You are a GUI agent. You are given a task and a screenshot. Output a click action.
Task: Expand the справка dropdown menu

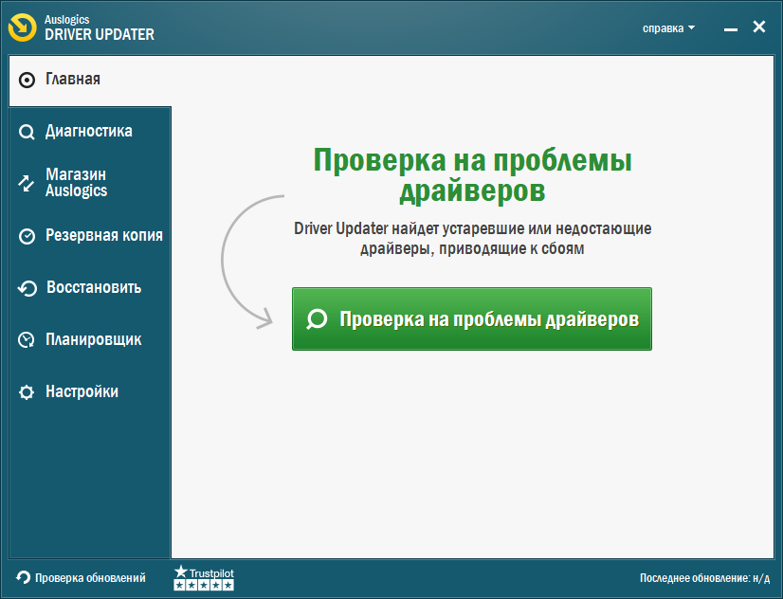pos(668,28)
